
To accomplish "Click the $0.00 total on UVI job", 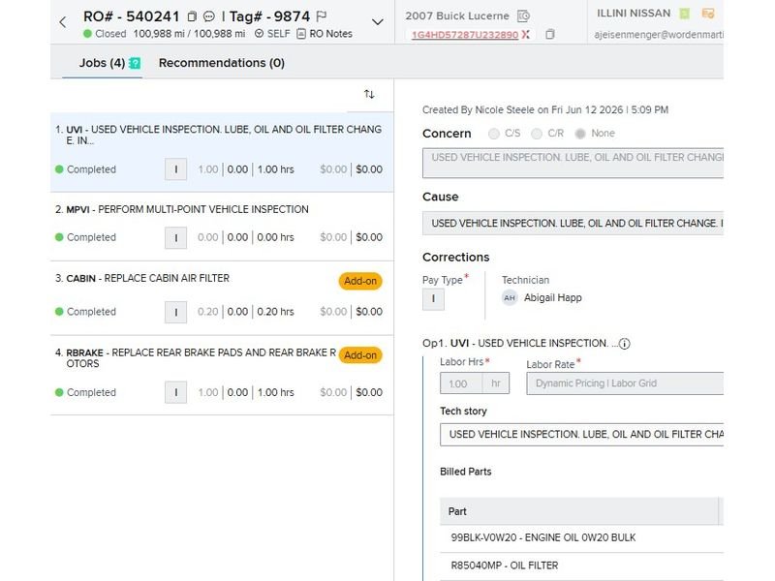I will tap(369, 169).
